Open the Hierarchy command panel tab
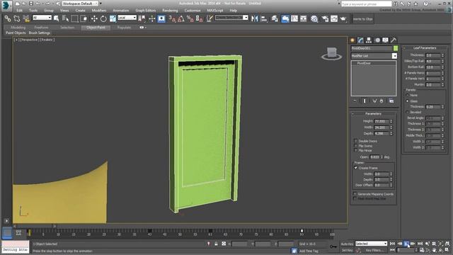 [369, 40]
